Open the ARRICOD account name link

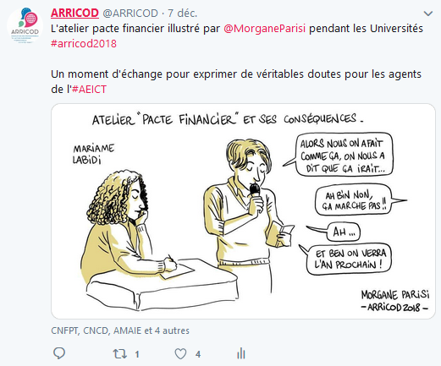(x=74, y=13)
